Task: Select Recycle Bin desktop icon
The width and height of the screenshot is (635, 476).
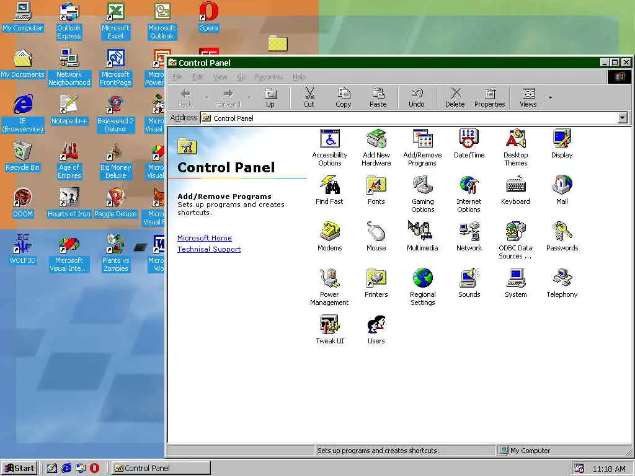Action: point(23,157)
